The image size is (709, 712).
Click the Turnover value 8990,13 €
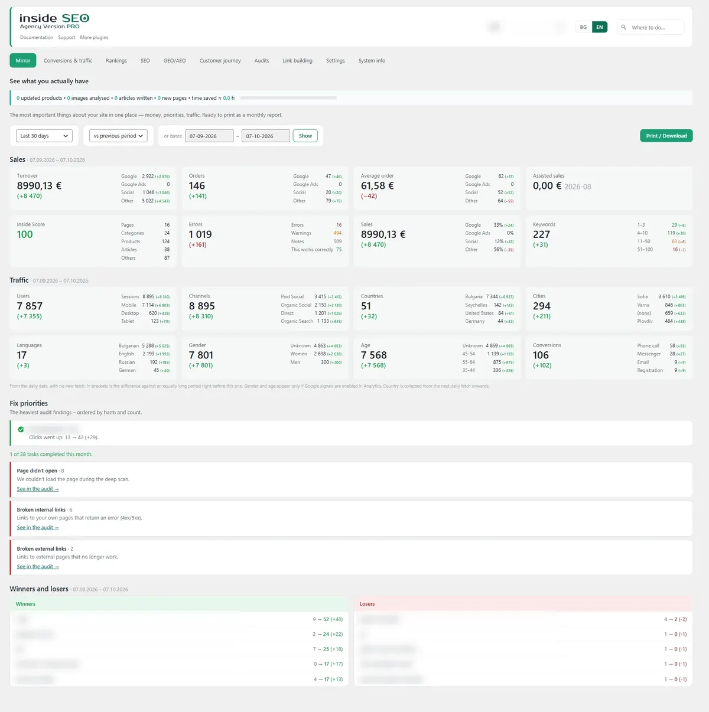coord(39,185)
